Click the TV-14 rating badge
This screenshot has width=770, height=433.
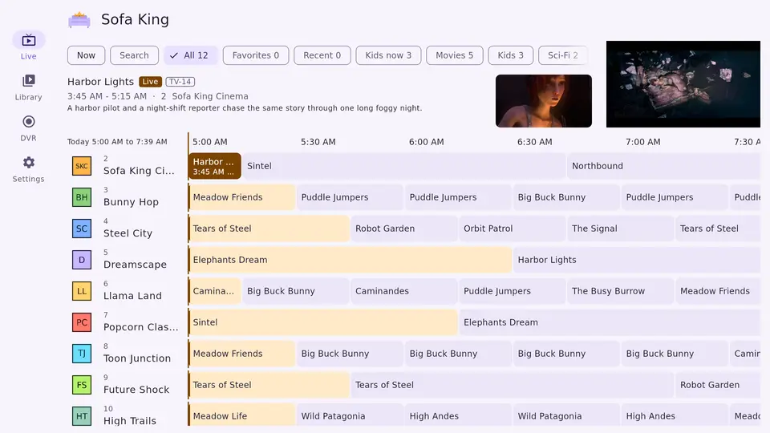tap(180, 82)
